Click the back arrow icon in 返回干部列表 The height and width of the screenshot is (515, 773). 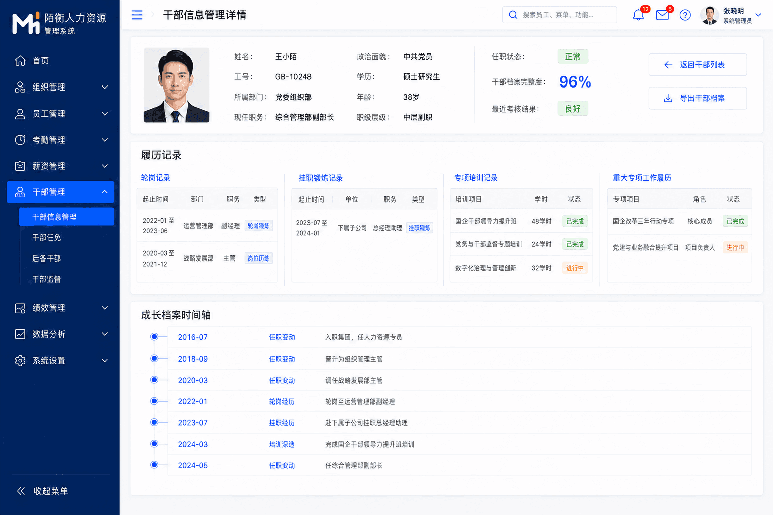pos(668,65)
